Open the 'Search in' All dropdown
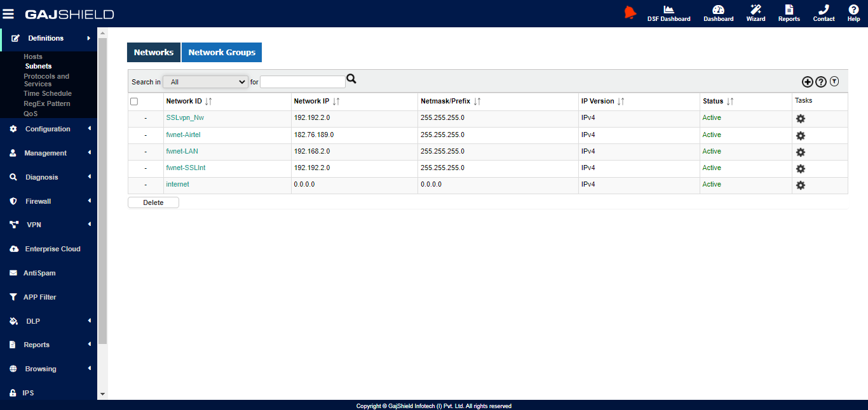 pyautogui.click(x=205, y=82)
